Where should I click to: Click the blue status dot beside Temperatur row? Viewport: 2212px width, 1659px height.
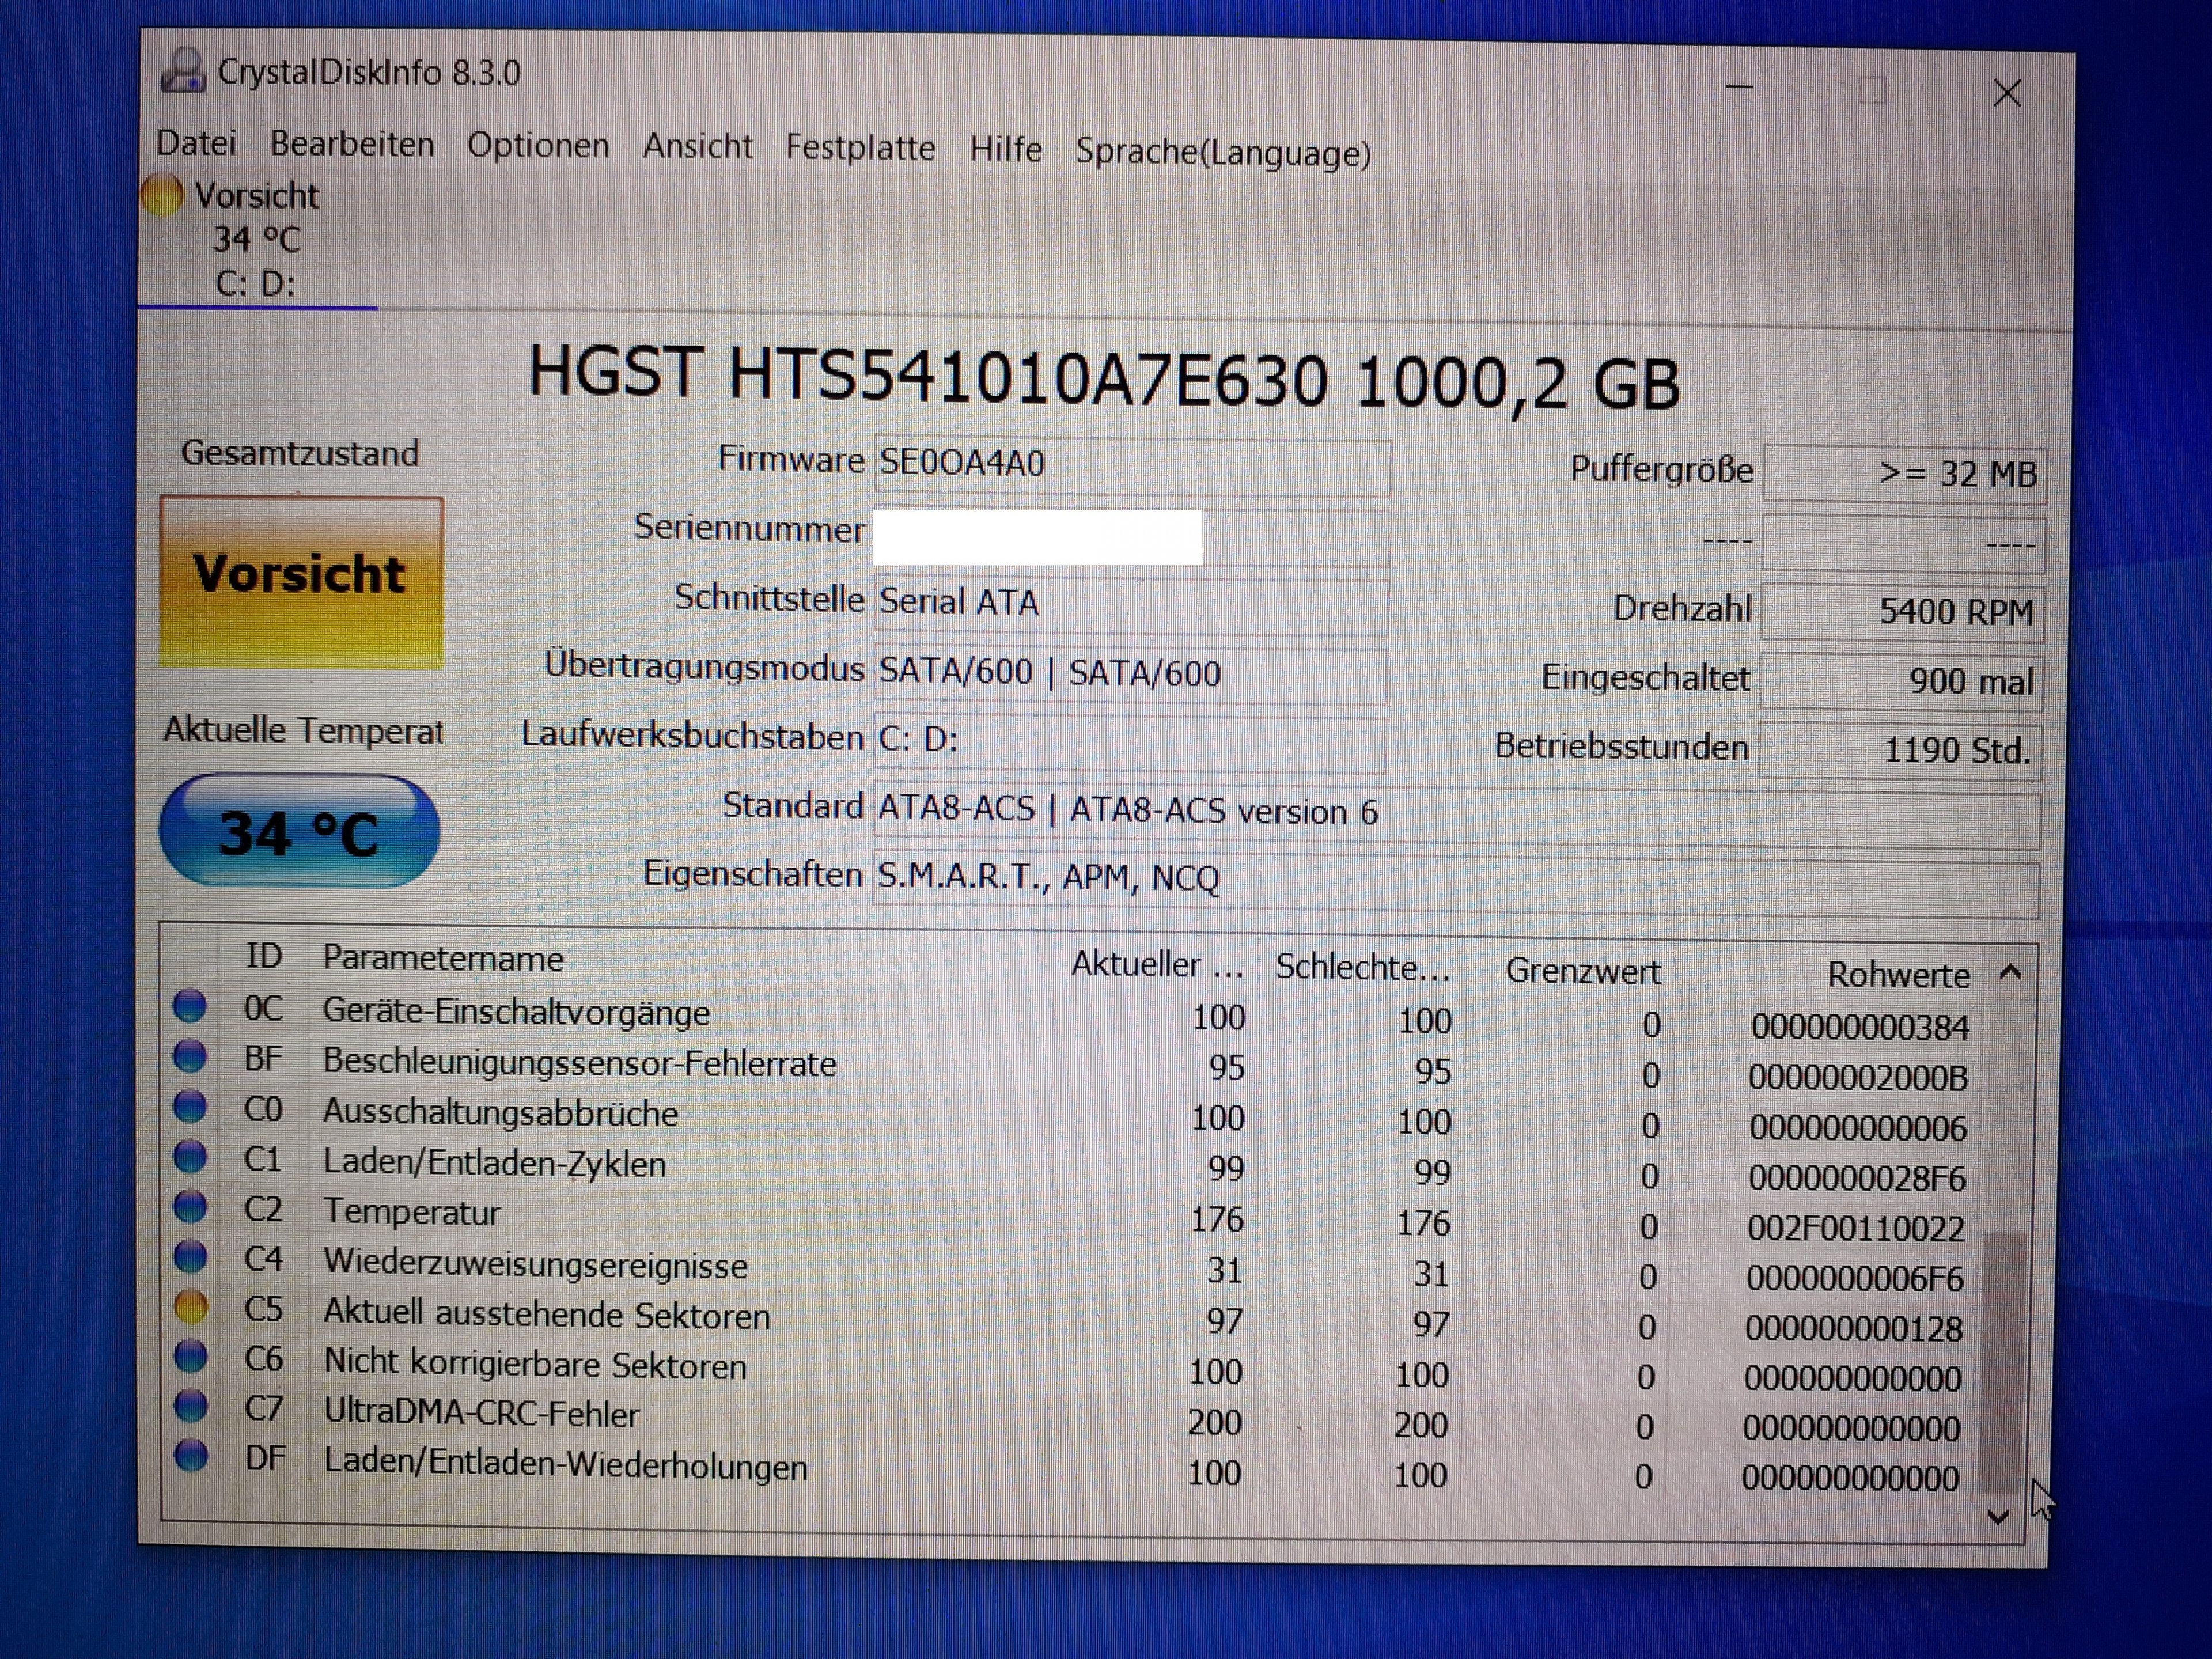(x=190, y=1206)
